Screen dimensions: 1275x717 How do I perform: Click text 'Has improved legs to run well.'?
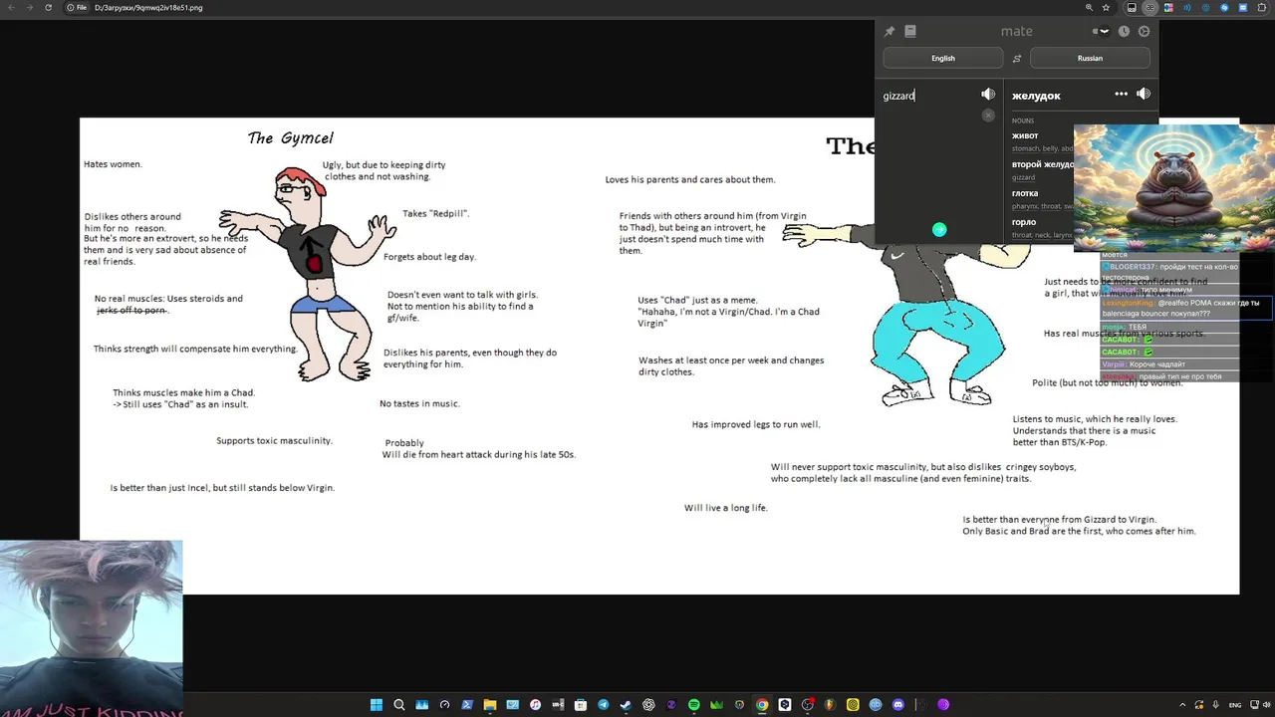(756, 424)
